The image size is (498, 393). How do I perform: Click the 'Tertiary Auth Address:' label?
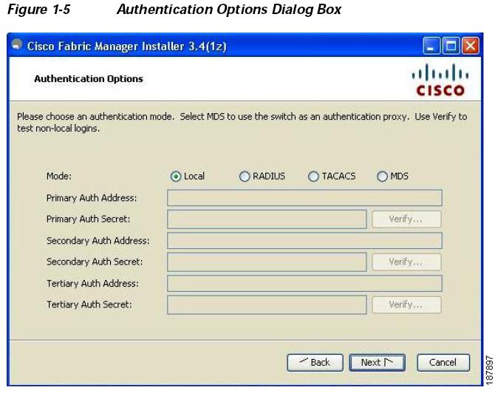(92, 283)
